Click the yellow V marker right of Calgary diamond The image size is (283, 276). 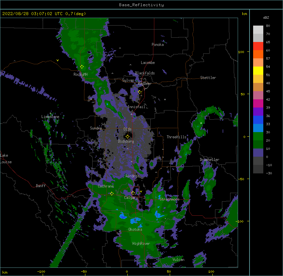coord(141,191)
